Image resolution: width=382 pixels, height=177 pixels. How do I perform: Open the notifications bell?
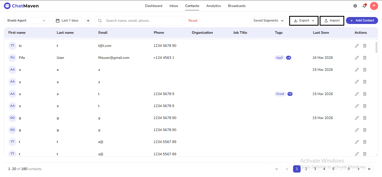[364, 6]
